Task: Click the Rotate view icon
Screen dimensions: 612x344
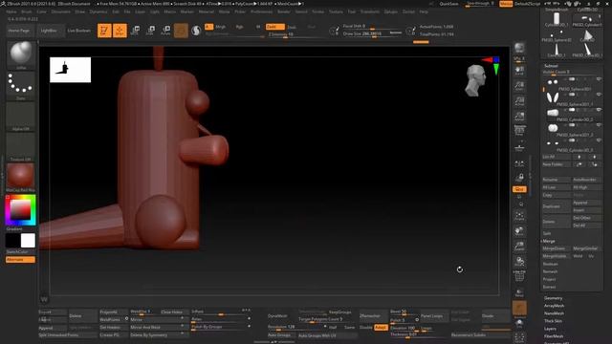Action: point(519,261)
